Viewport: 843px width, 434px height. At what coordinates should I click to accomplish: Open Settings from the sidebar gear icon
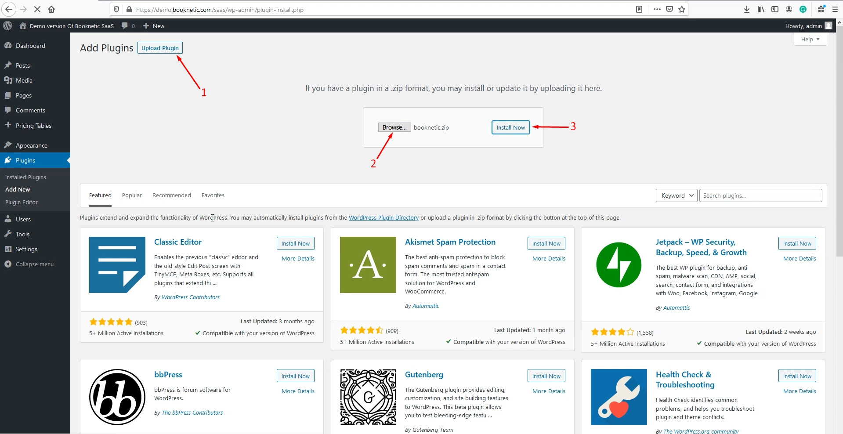point(9,249)
